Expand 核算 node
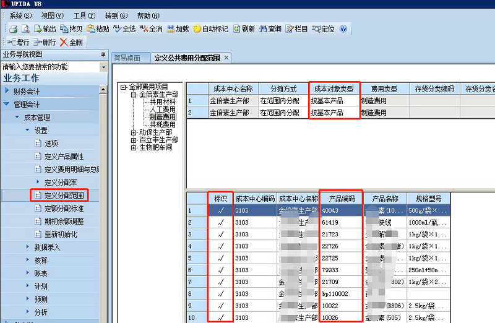Viewport: 495px width, 323px height. [28, 259]
